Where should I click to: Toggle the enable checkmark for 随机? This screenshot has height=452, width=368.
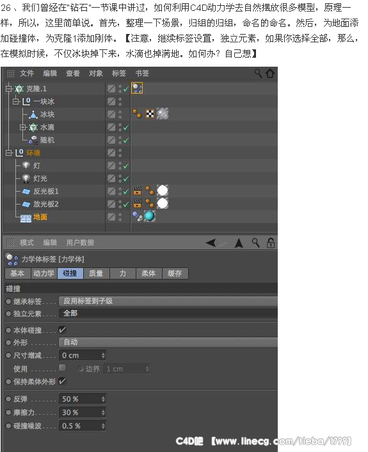point(125,140)
